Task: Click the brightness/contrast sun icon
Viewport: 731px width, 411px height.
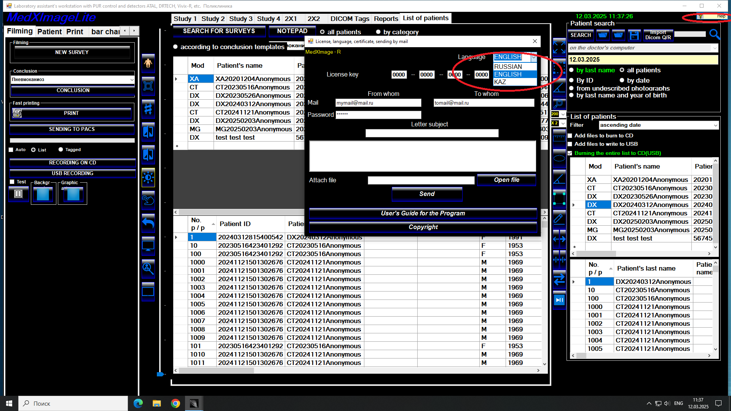Action: tap(148, 178)
